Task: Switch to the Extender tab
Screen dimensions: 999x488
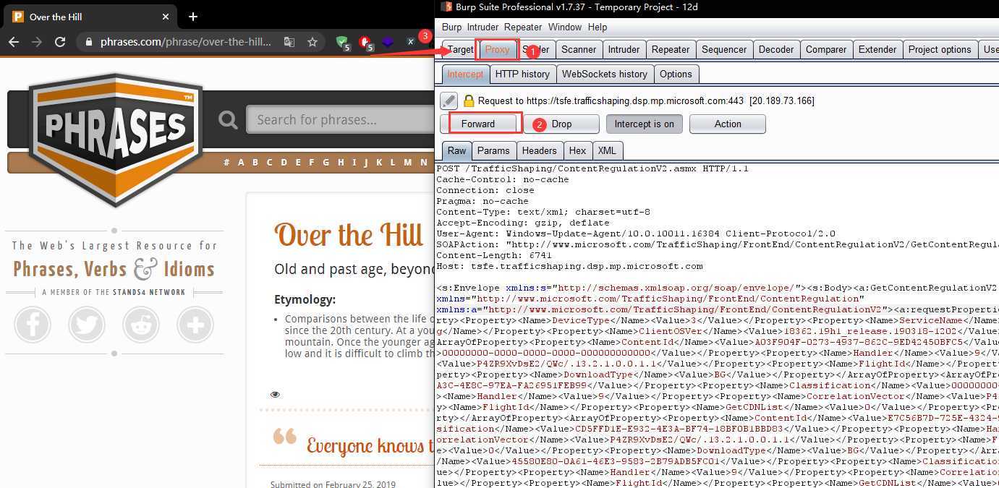Action: 877,50
